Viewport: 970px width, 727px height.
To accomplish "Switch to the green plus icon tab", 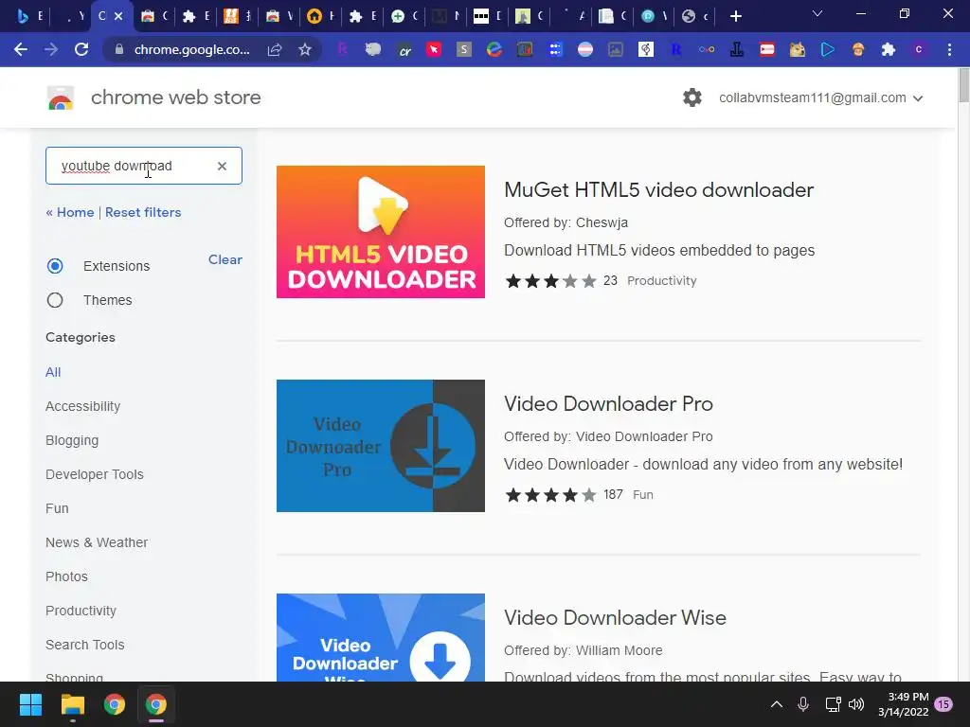I will pyautogui.click(x=405, y=16).
